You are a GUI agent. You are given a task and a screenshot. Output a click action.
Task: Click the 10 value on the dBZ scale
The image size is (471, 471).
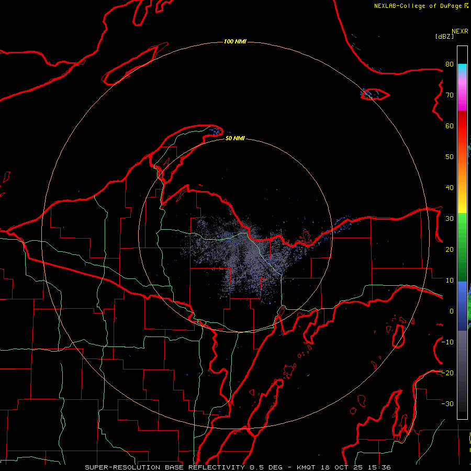click(450, 281)
